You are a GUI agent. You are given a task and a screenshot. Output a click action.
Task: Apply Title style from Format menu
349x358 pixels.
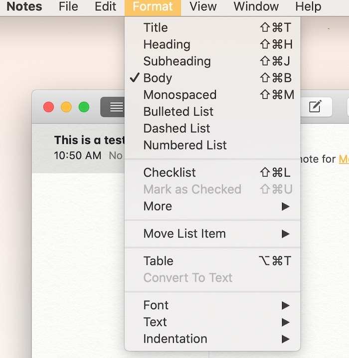coord(212,27)
